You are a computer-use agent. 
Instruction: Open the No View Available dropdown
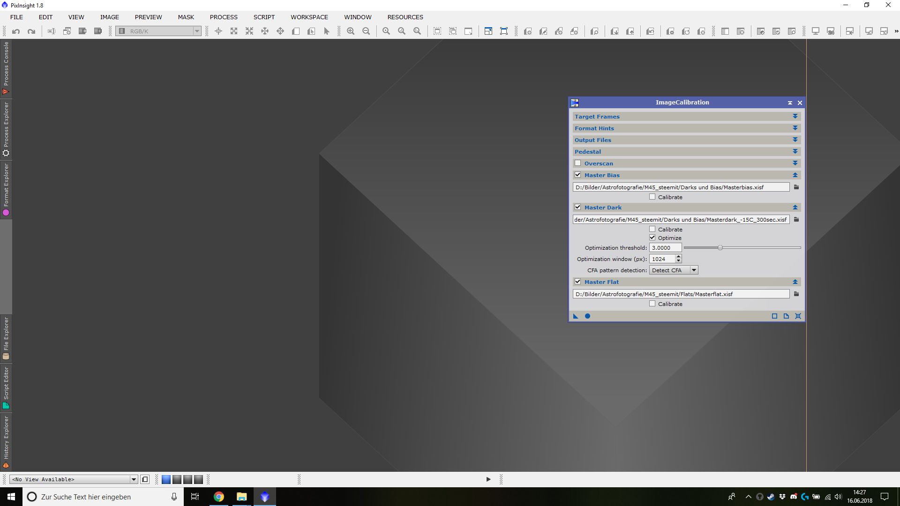(x=74, y=479)
